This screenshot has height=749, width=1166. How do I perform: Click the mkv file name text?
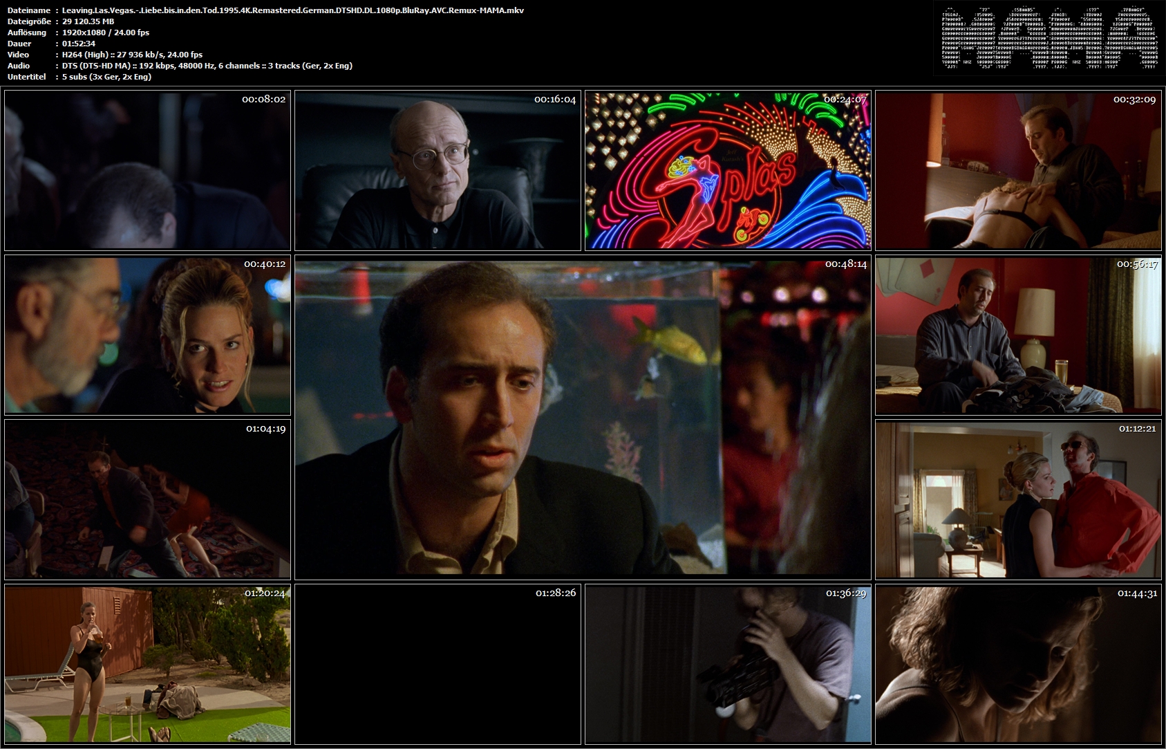pos(292,10)
